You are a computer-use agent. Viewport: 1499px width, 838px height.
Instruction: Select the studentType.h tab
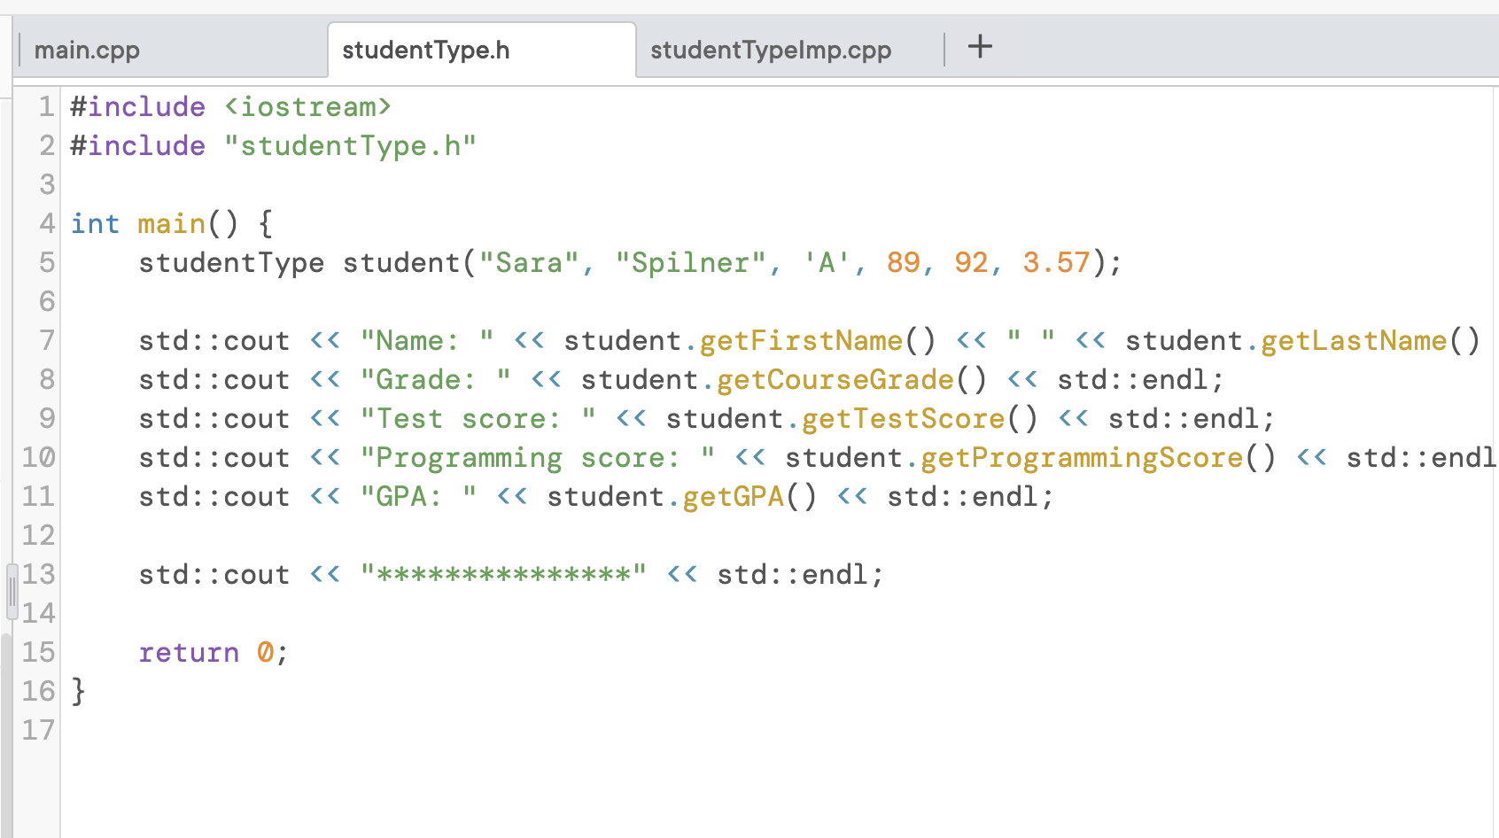coord(426,50)
